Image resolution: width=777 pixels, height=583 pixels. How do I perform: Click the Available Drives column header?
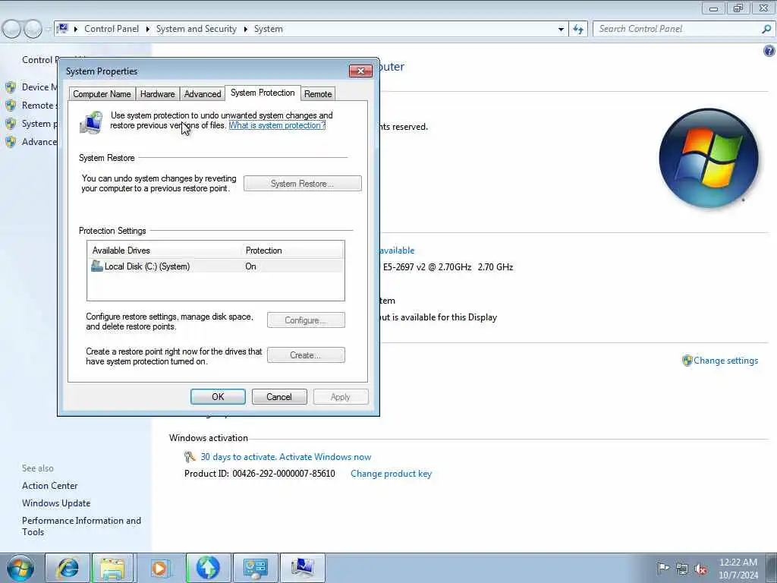(164, 251)
